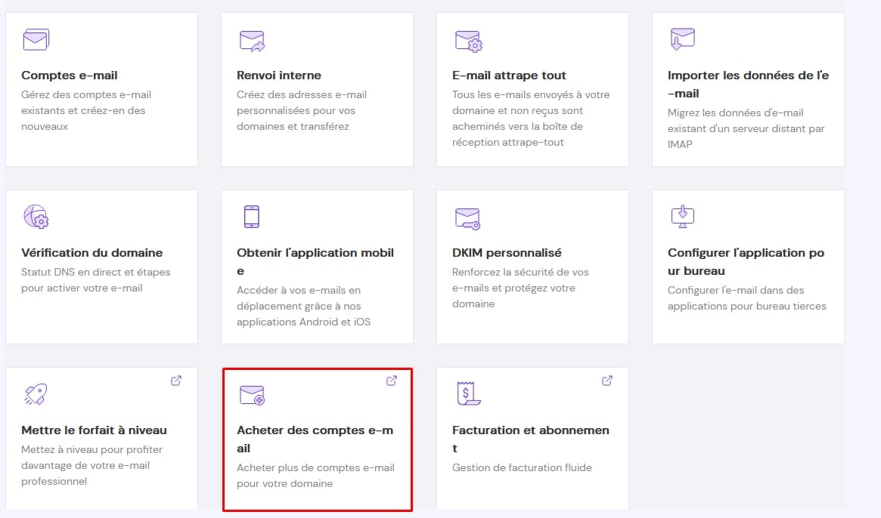Click the E-mail attrape tout gear envelope icon
The image size is (881, 518).
(468, 40)
